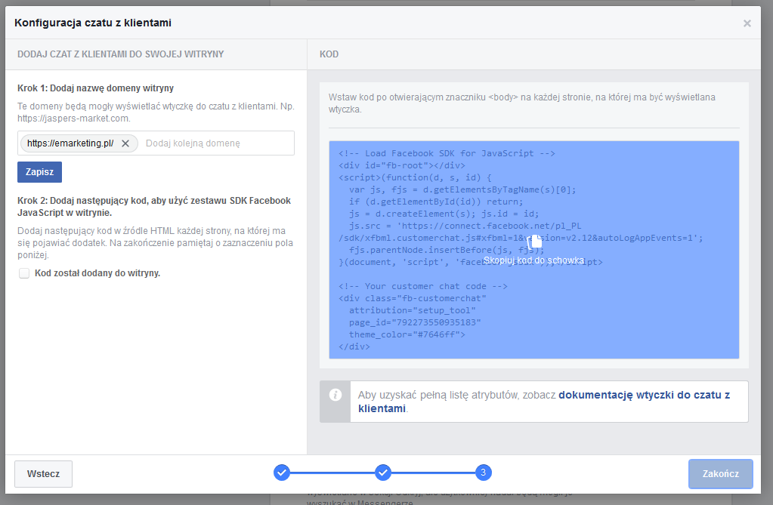773x505 pixels.
Task: Click the 'Wstaw kod po otwierającym znaczniku' instruction text
Action: pos(522,103)
